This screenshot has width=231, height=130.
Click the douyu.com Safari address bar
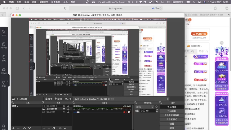(x=115, y=8)
